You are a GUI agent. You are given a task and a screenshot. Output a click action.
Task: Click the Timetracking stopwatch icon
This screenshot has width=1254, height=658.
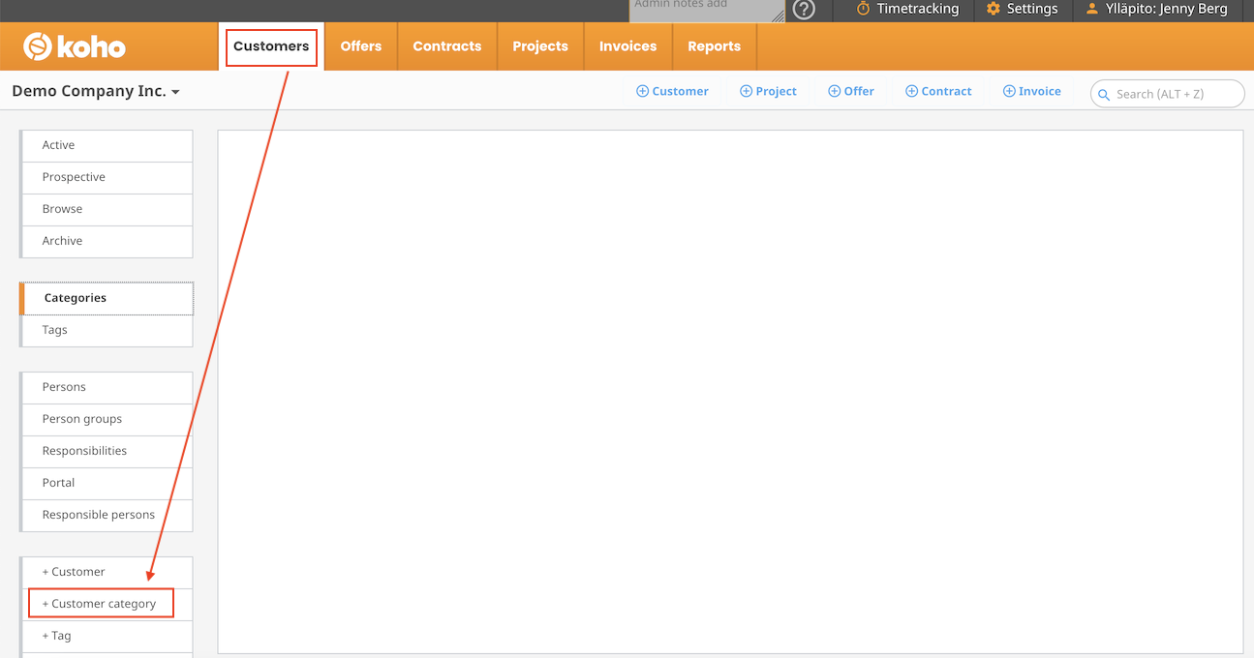863,9
